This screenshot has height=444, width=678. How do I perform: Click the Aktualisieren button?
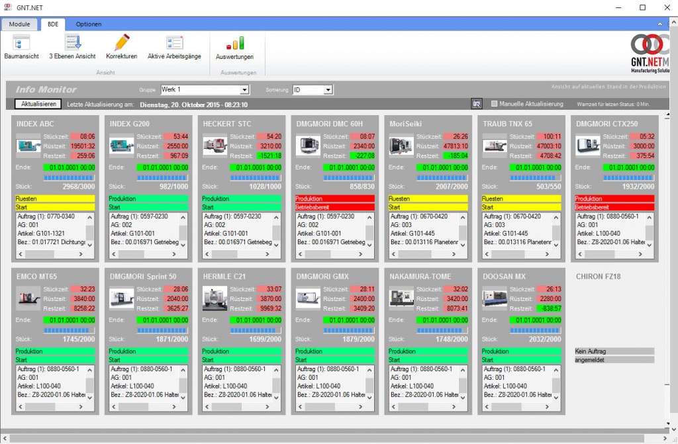point(38,104)
